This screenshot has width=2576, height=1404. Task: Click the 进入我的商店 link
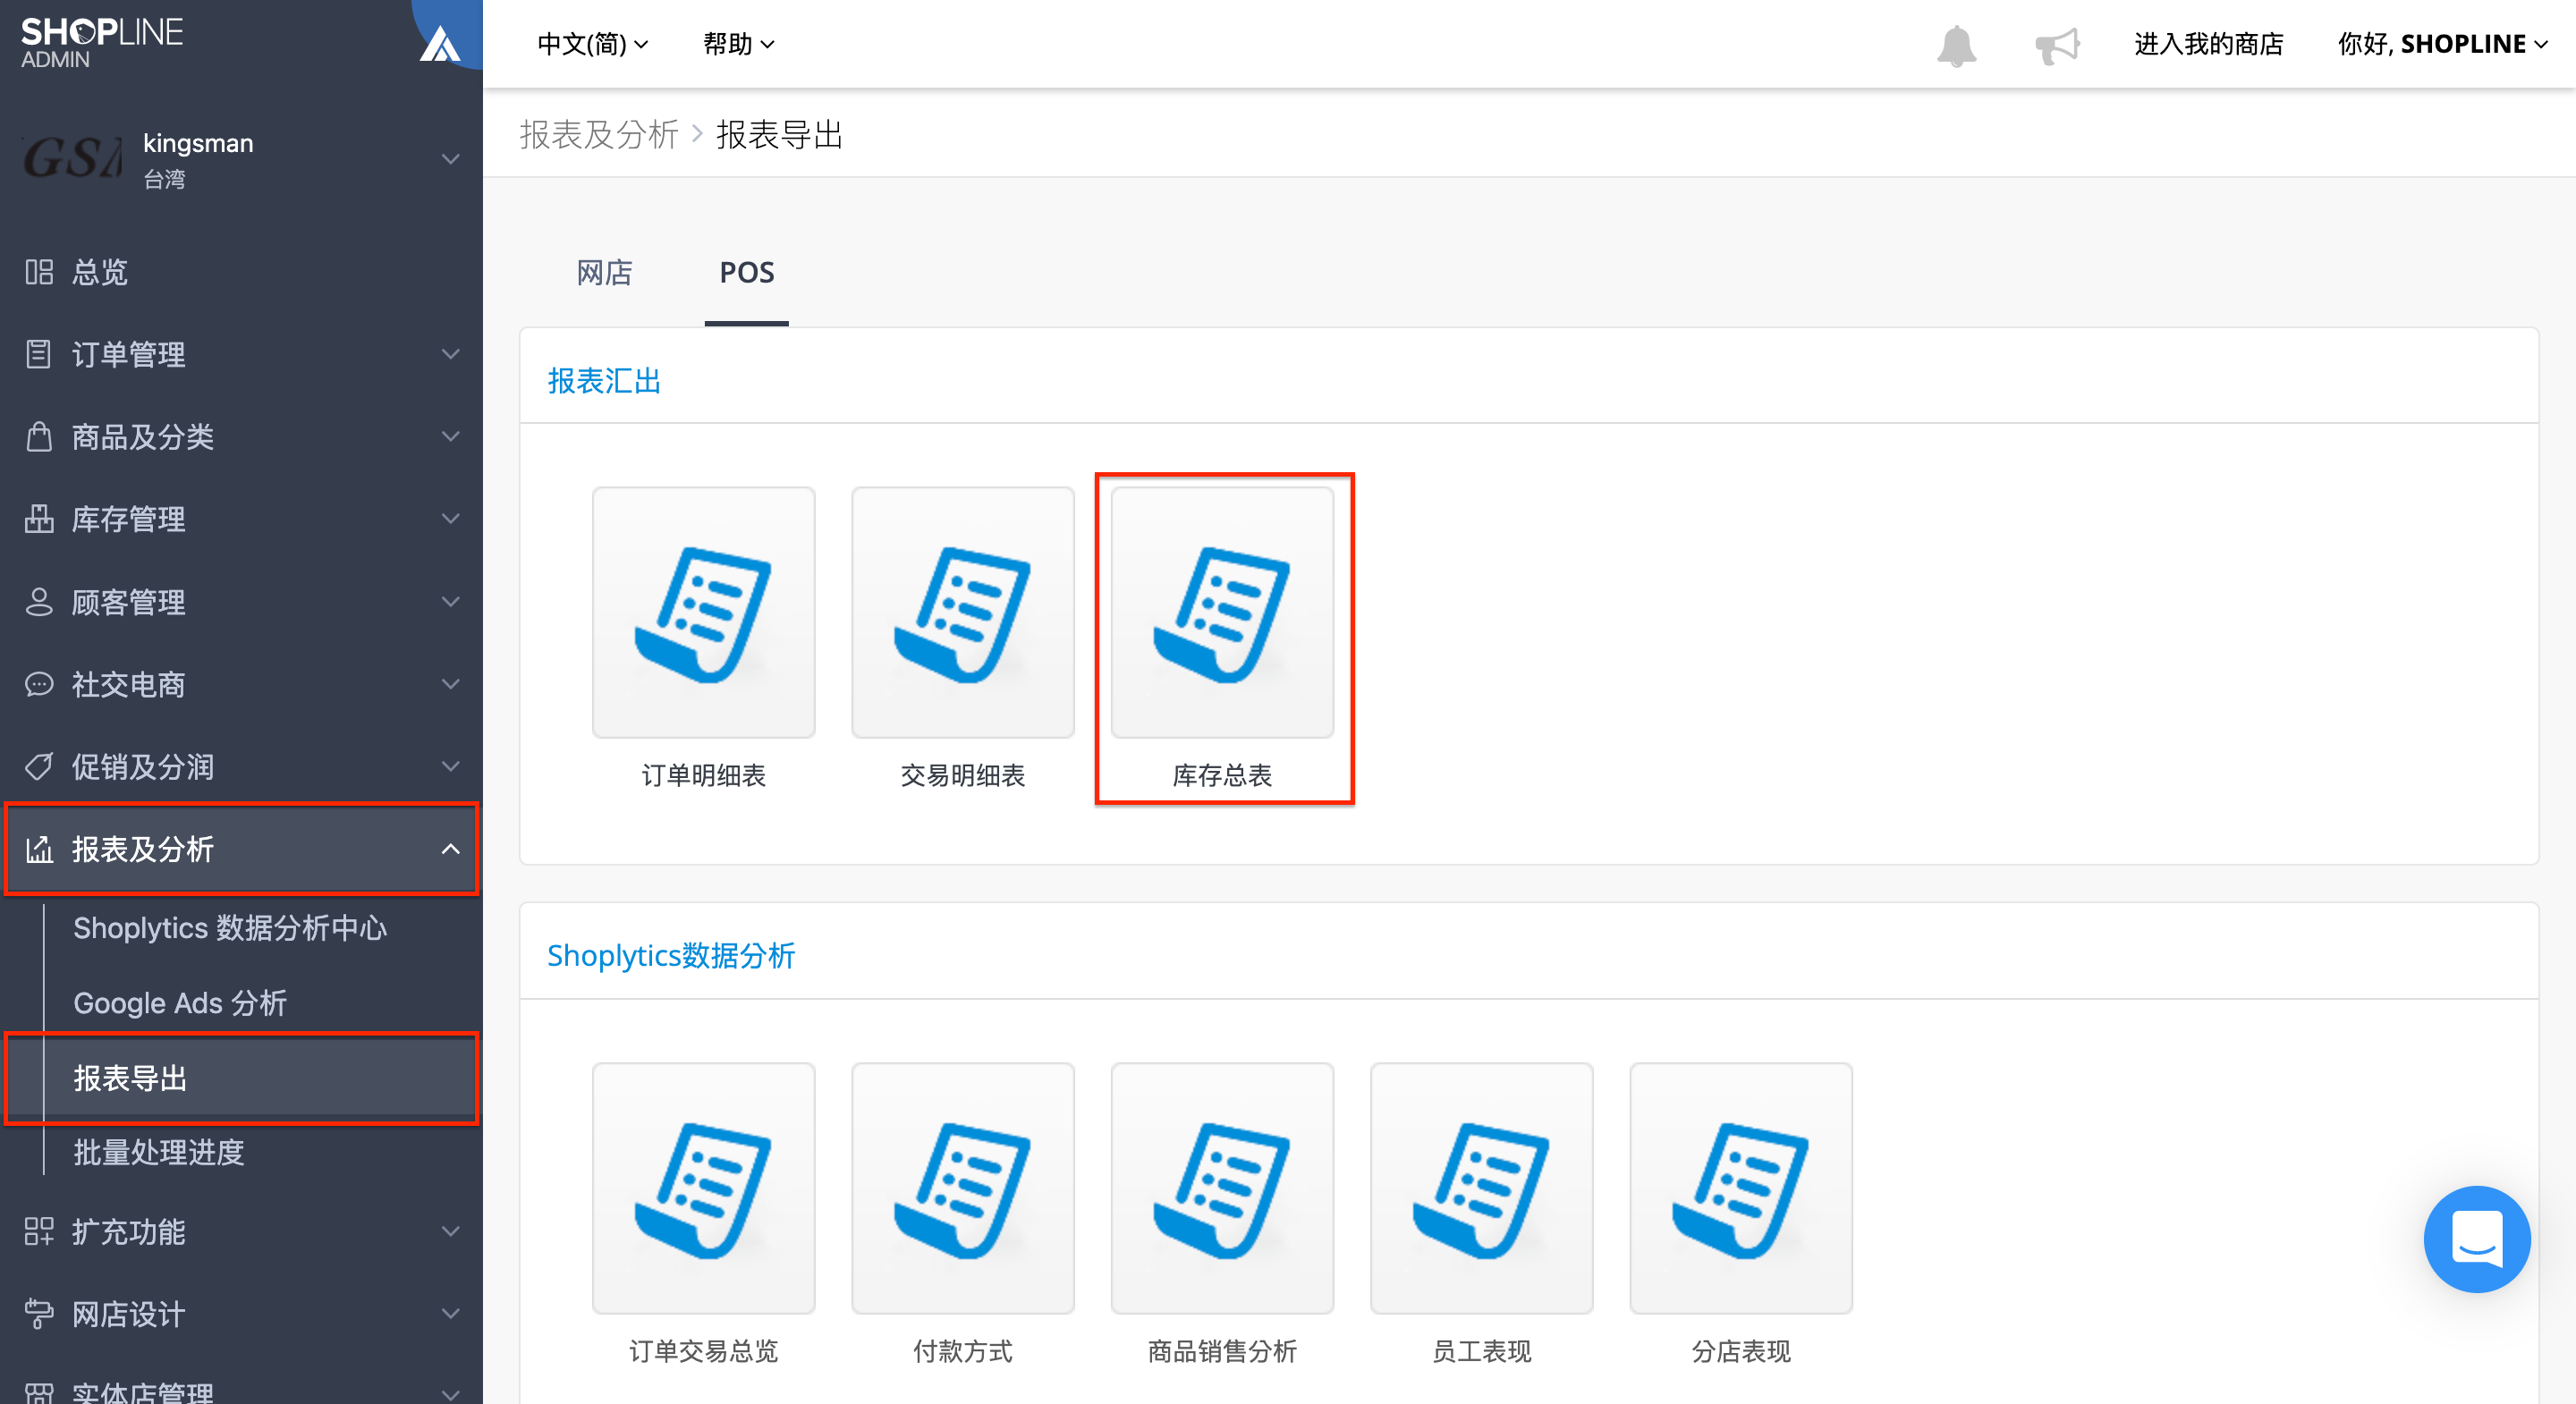(x=2208, y=44)
